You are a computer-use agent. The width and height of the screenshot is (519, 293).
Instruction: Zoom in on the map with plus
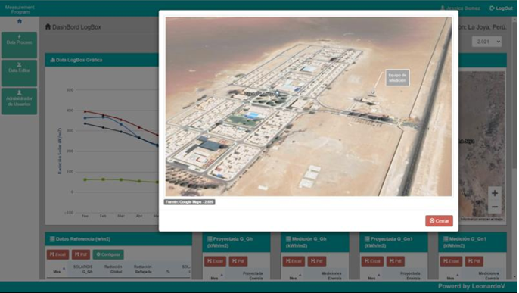click(495, 193)
